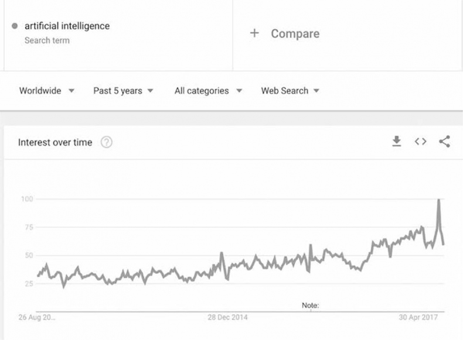Click "Search term" label under artificial intelligence

47,40
